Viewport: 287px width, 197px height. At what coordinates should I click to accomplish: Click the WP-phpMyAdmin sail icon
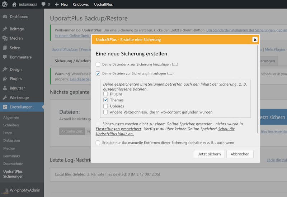[x=6, y=191]
